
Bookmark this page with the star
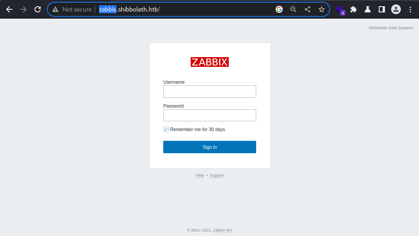322,9
